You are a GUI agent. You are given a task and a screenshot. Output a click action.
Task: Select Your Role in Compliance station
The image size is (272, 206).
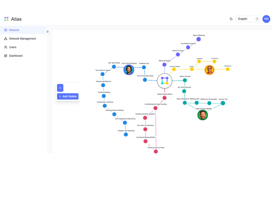click(145, 129)
